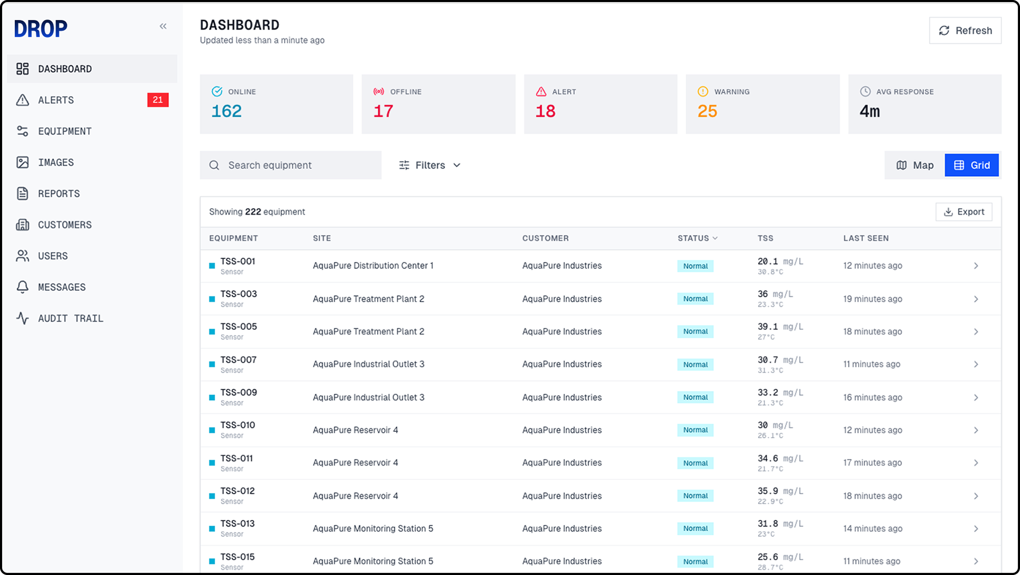Click the Refresh button
The image size is (1020, 575).
(x=965, y=31)
